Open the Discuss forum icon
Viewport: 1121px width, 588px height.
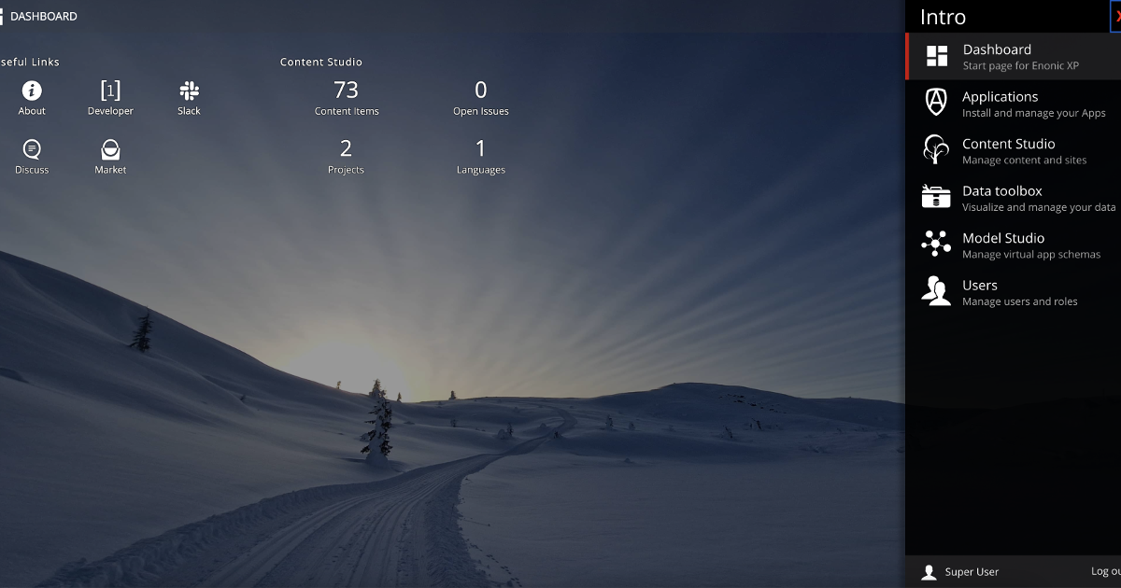[x=32, y=149]
